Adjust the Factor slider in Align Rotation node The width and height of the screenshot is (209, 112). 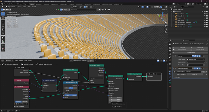point(71,95)
